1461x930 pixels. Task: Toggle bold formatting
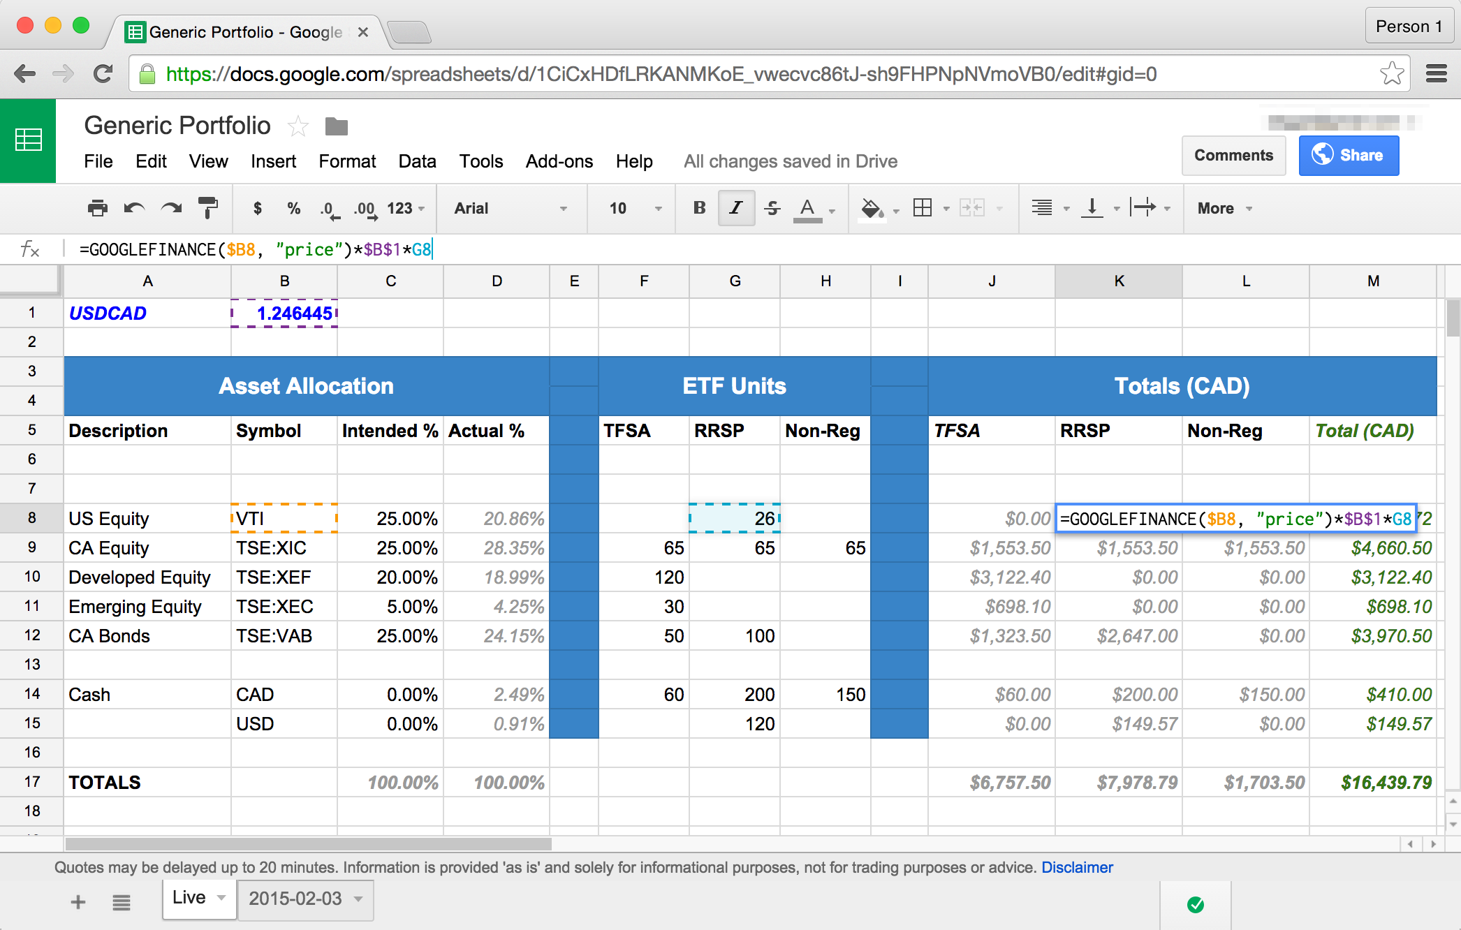tap(699, 208)
